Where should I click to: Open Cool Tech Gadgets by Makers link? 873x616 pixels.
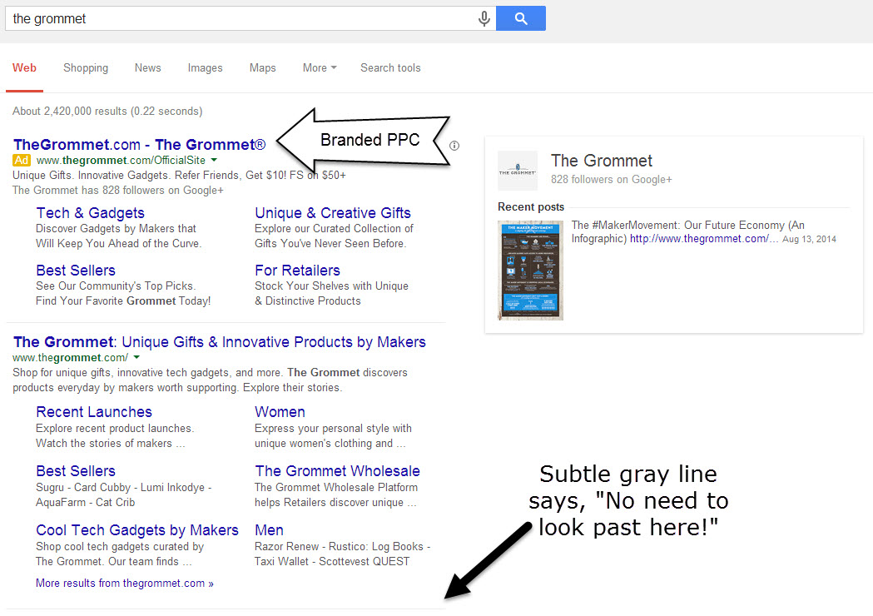pos(137,530)
